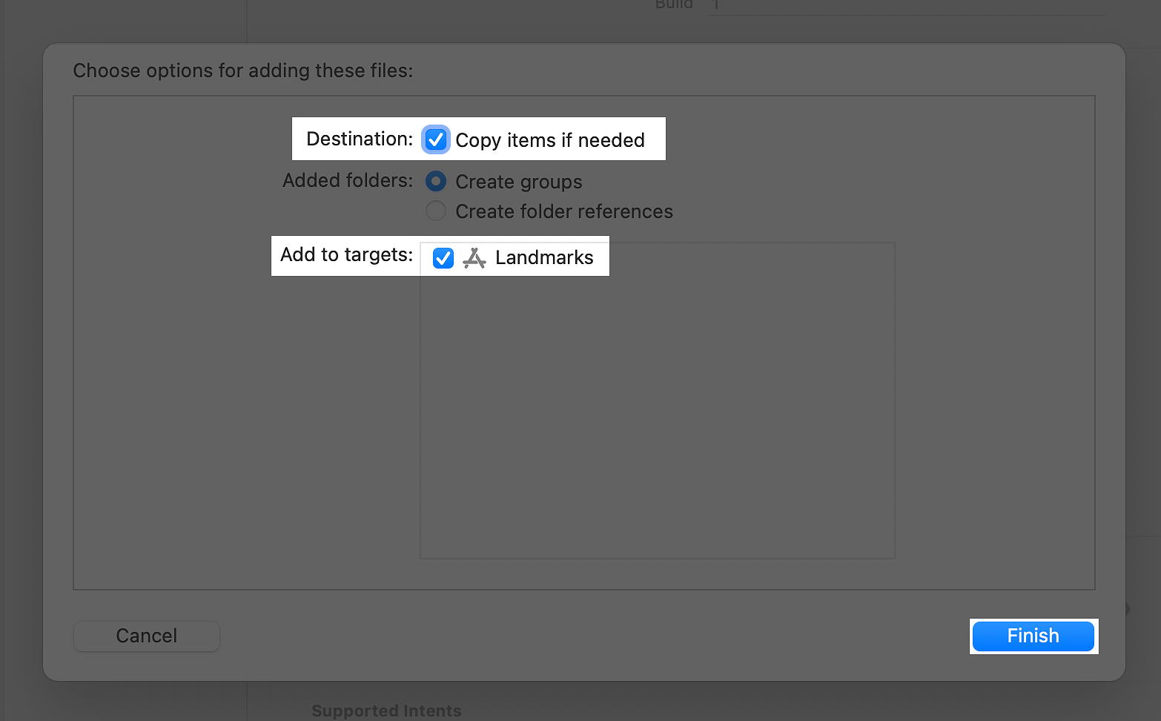Click the Added folders: label
Viewport: 1161px width, 721px height.
[348, 180]
